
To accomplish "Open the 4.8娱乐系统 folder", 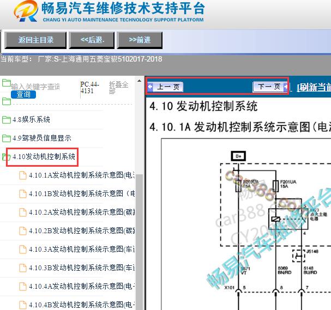I will [31, 119].
